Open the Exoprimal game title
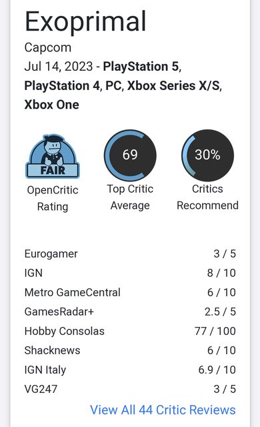Screen dimensions: 260x427 point(85,21)
